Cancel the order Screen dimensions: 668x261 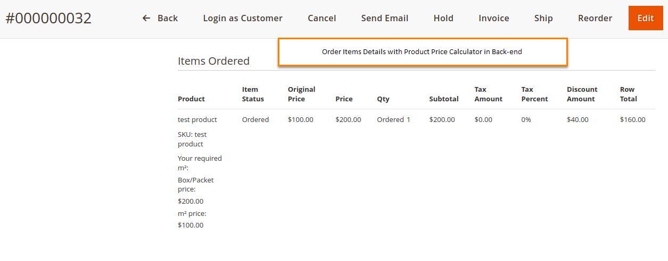pyautogui.click(x=321, y=18)
